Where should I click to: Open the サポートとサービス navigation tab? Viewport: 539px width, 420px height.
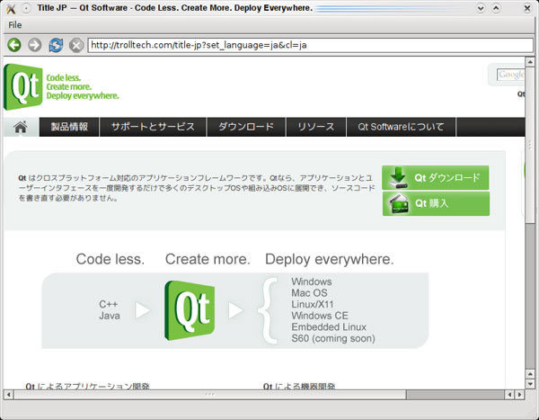(153, 127)
